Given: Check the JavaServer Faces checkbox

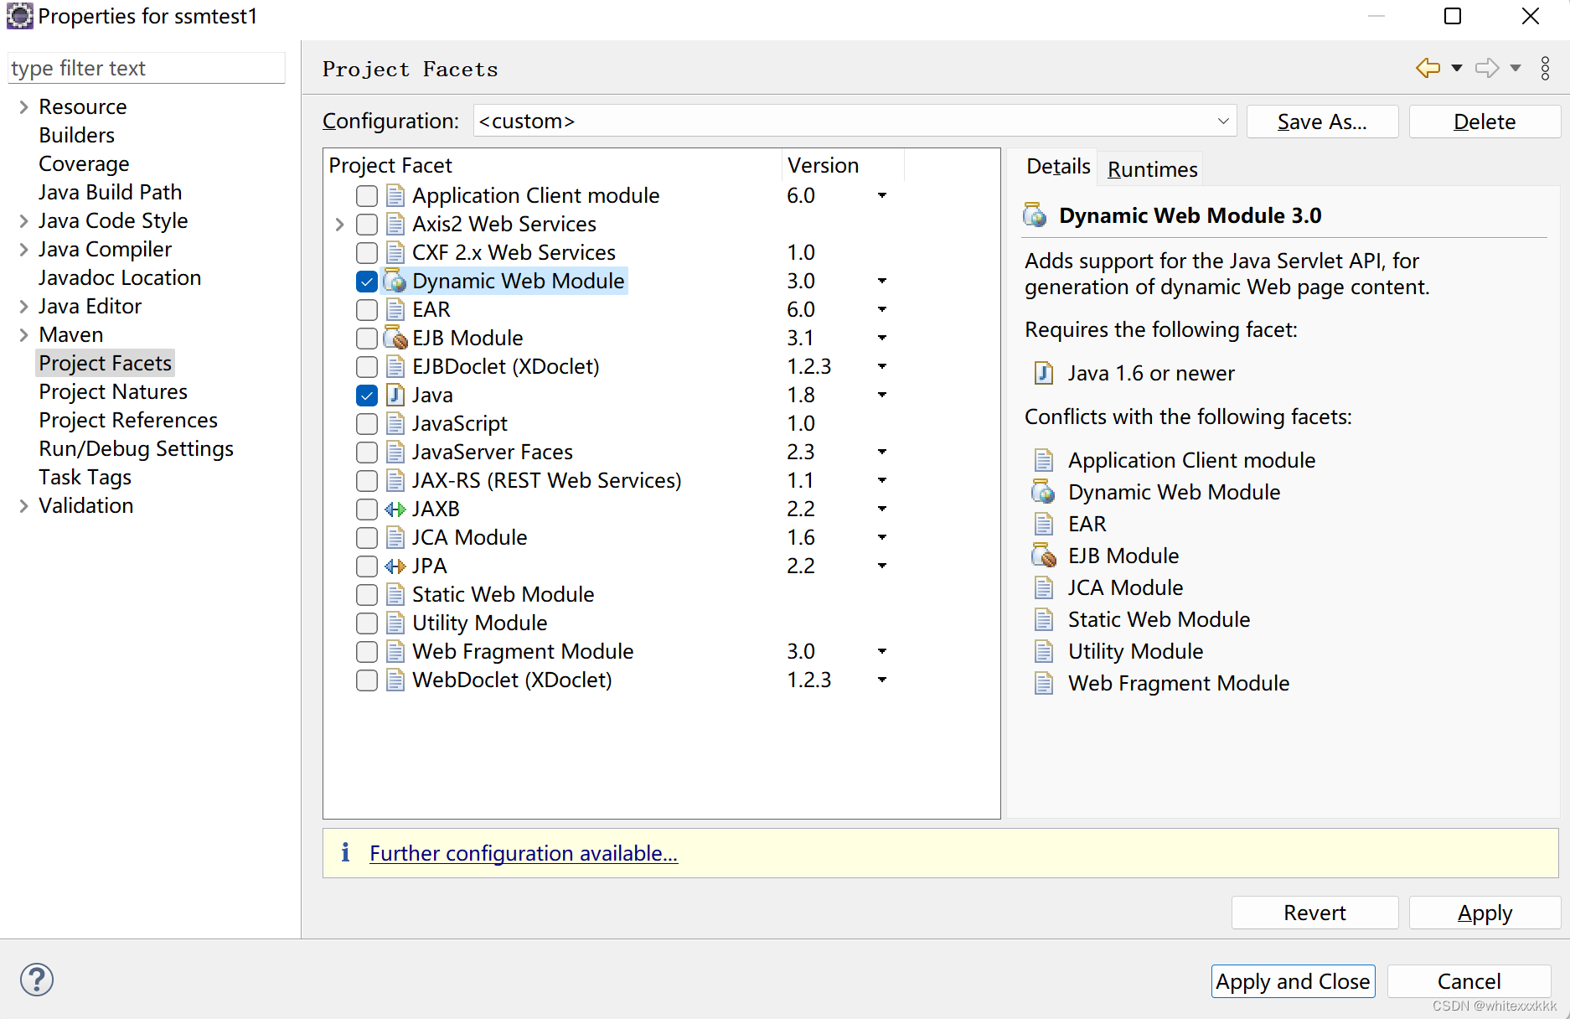Looking at the screenshot, I should point(367,453).
